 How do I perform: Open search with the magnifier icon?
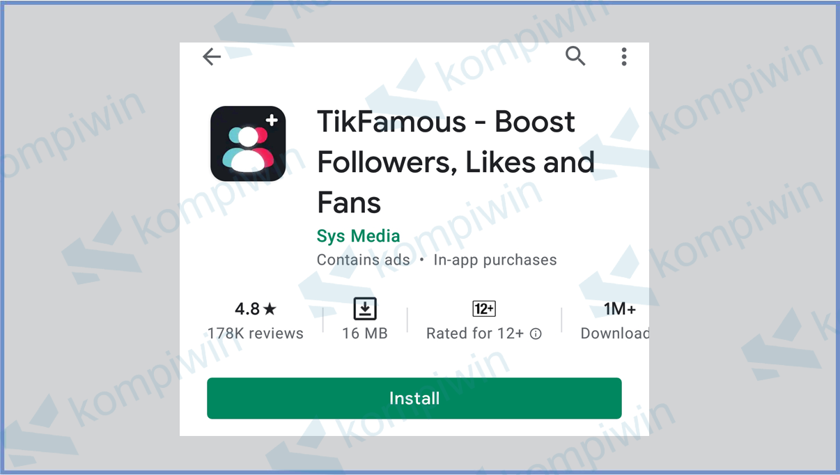[x=575, y=56]
